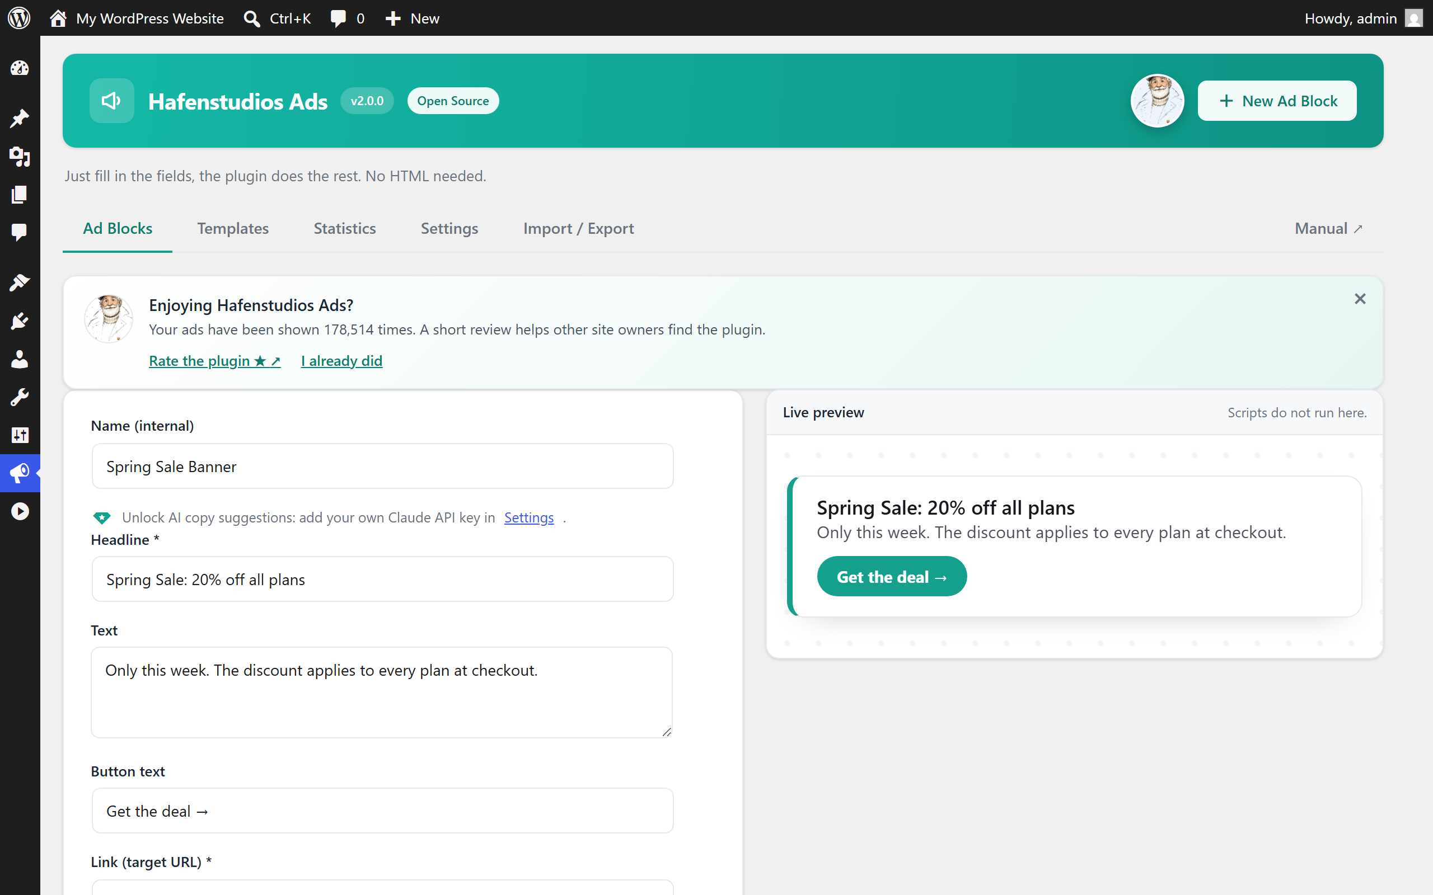Open Howdy, admin account menu

pyautogui.click(x=1362, y=18)
